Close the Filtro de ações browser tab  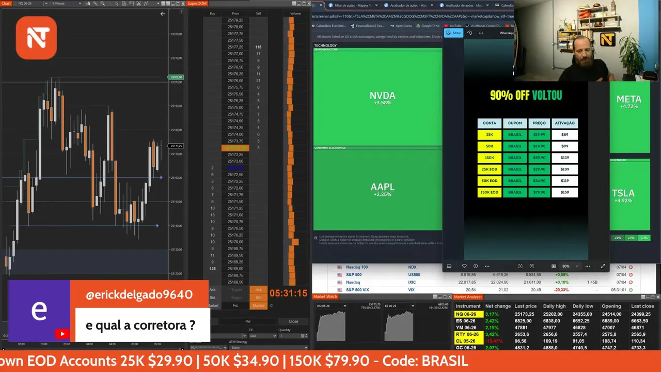click(376, 5)
